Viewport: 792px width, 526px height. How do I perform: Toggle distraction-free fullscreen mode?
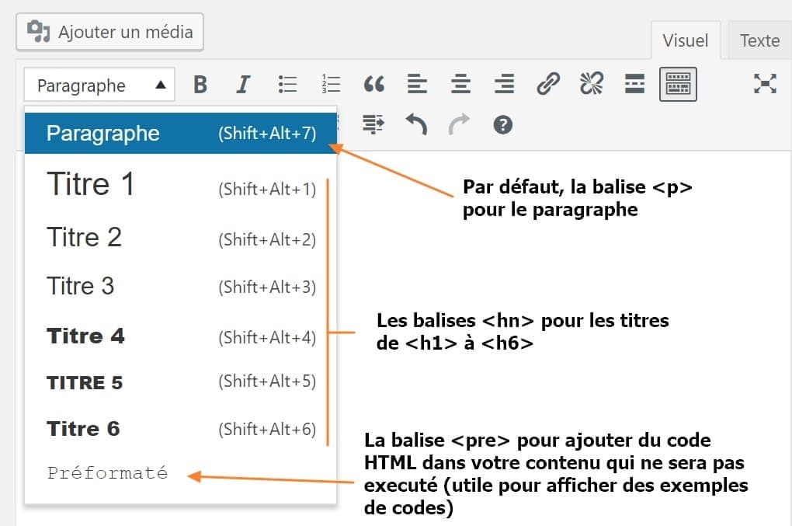(x=766, y=83)
